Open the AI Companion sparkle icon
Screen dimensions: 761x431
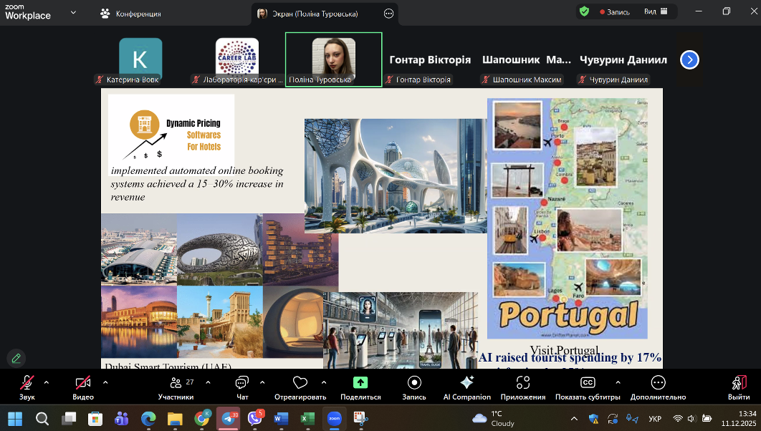pos(466,383)
